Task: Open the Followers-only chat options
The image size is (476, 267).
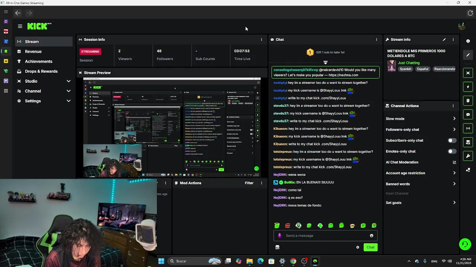Action: click(421, 129)
